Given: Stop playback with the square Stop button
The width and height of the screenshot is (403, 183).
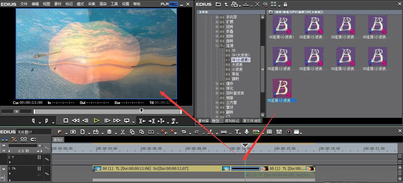Looking at the screenshot, I should point(66,121).
